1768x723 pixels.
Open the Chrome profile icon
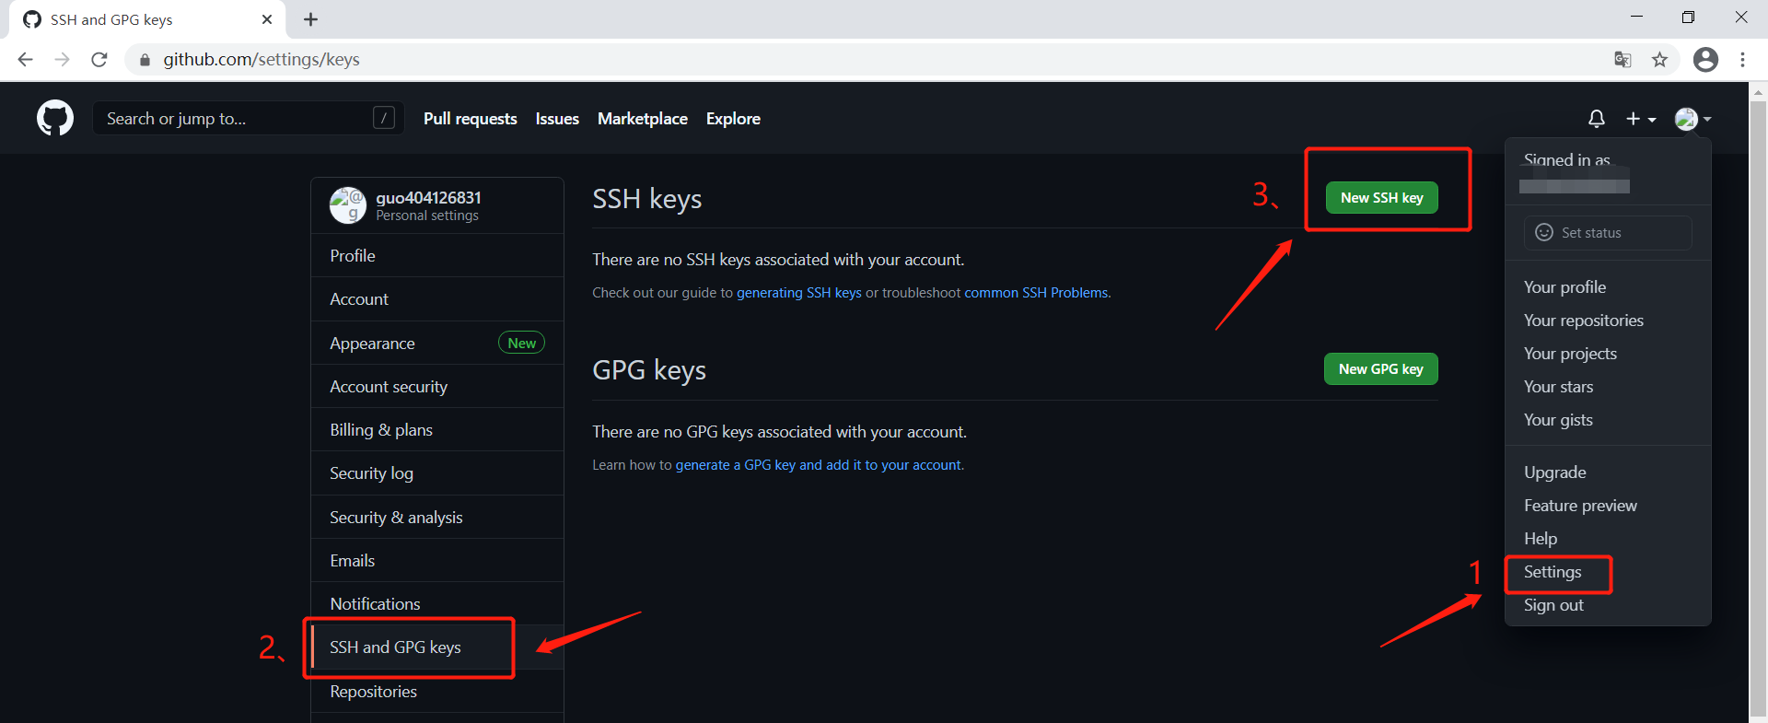point(1705,59)
